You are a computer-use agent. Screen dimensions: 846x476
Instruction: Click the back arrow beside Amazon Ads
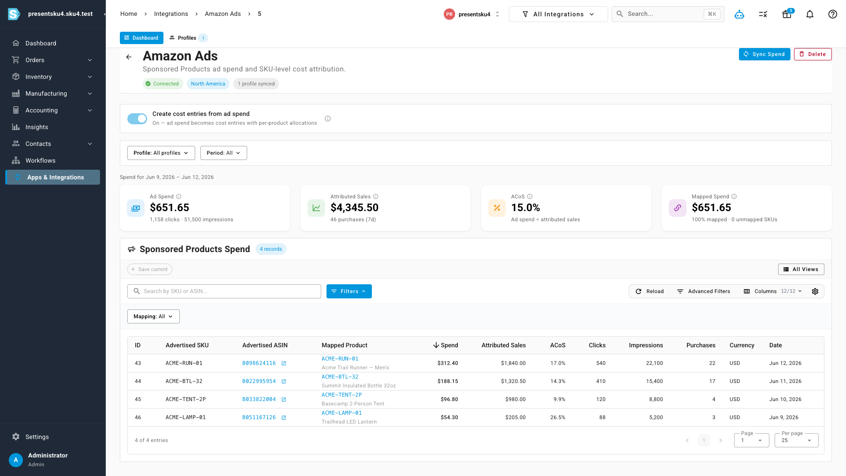(129, 57)
